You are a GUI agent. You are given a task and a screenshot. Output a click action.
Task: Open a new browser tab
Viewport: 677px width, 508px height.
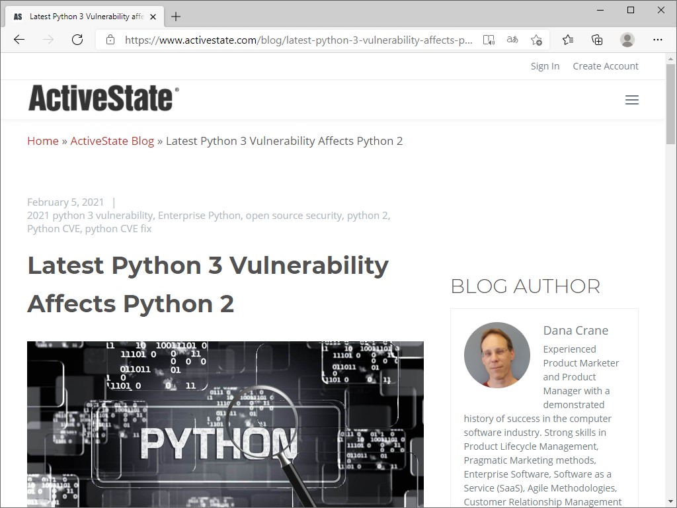175,17
